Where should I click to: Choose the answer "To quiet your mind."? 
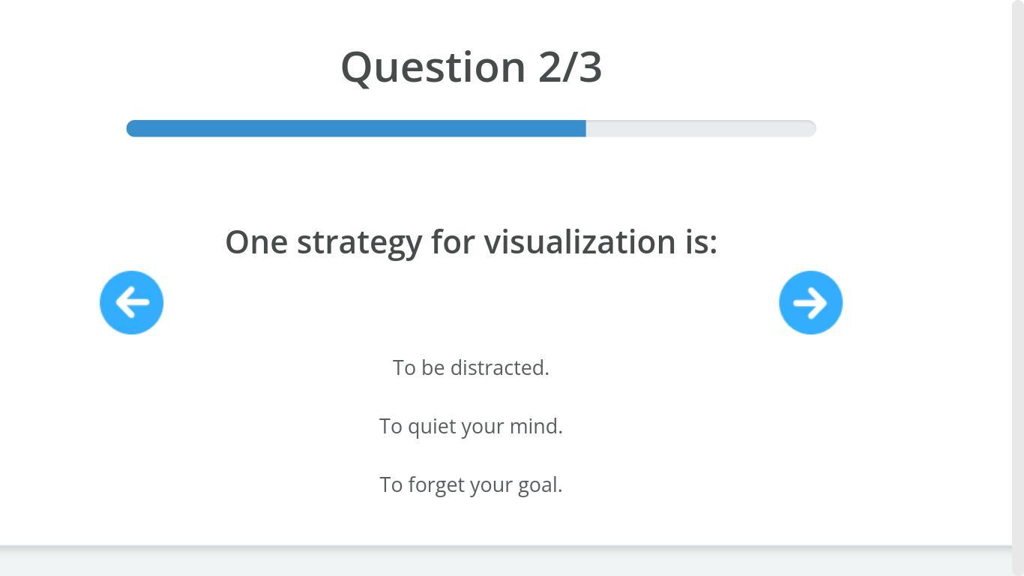[471, 426]
